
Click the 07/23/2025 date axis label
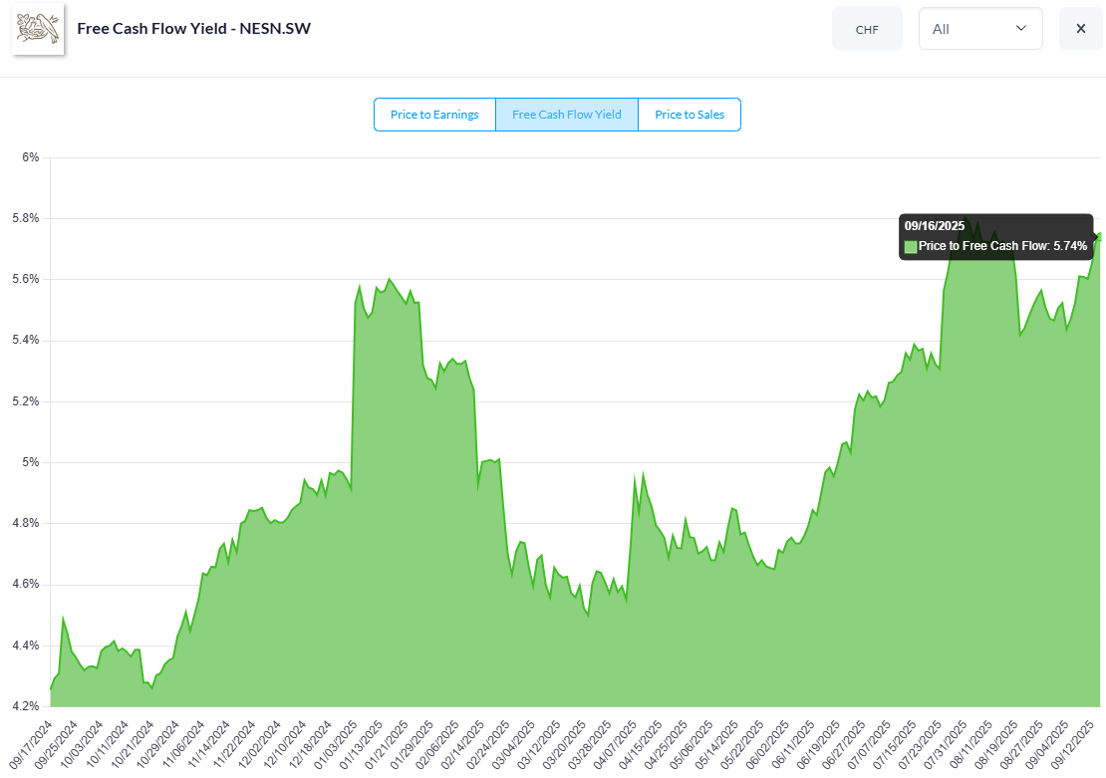[x=921, y=744]
